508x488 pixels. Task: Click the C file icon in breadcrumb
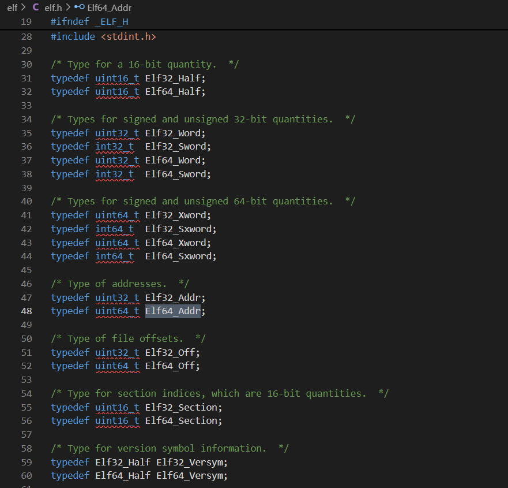(36, 8)
